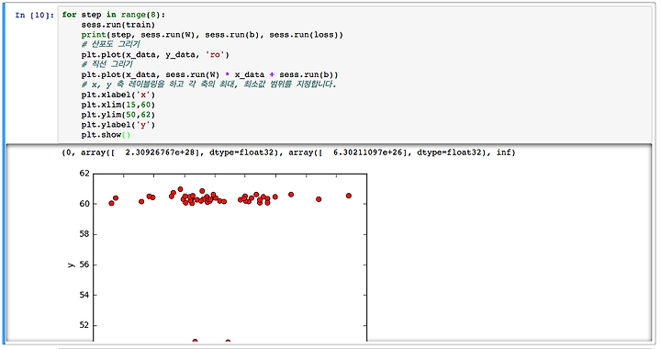Click the 'for step in range(8):' code line
661x349 pixels.
[x=114, y=15]
